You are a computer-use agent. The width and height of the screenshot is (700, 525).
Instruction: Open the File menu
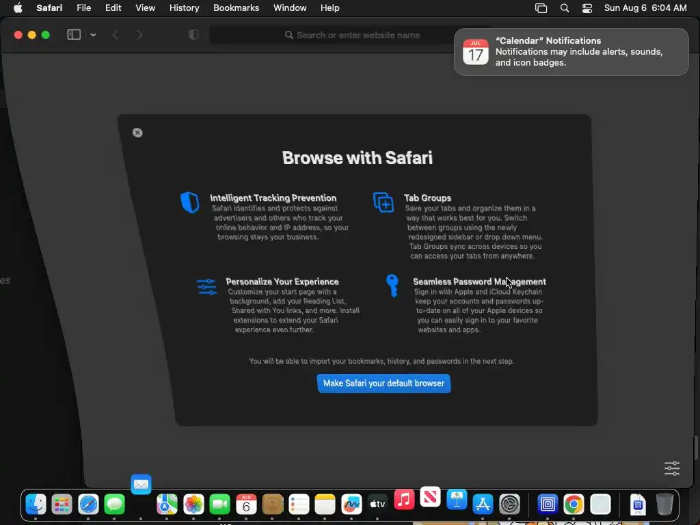pyautogui.click(x=83, y=8)
